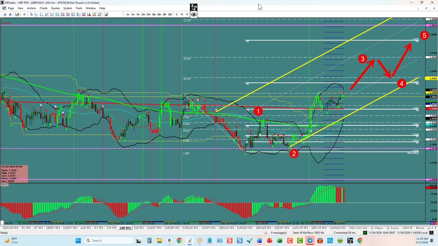
Task: Click the chart indicators icon
Action: click(x=18, y=14)
